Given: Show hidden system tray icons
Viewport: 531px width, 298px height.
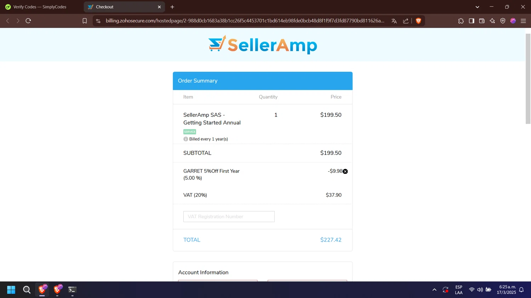Looking at the screenshot, I should (x=434, y=290).
